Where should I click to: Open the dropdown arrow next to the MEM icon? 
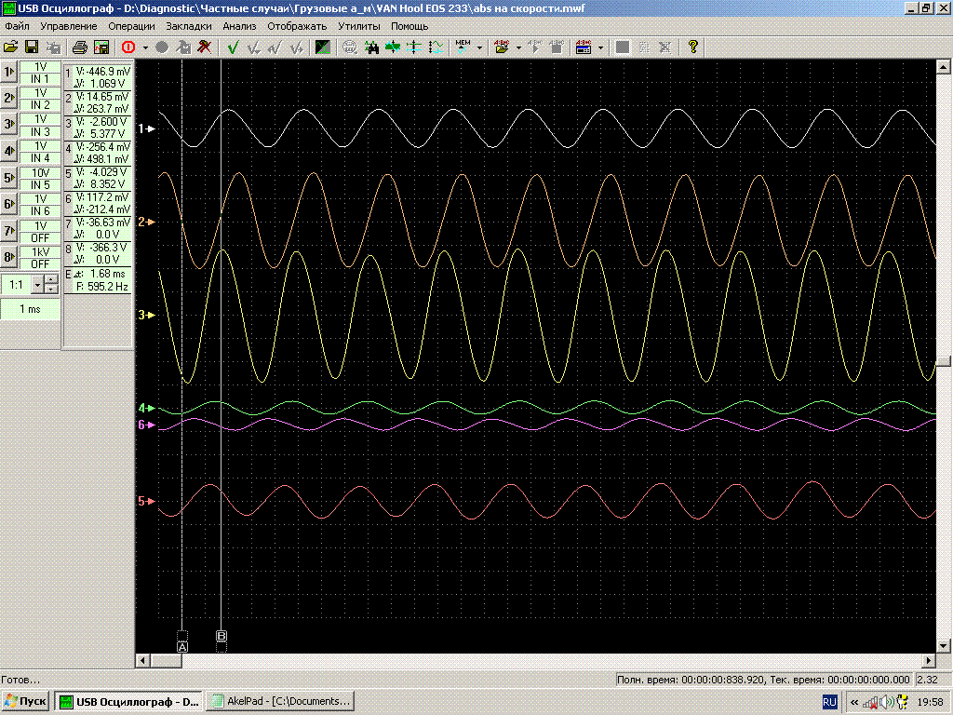pyautogui.click(x=479, y=47)
